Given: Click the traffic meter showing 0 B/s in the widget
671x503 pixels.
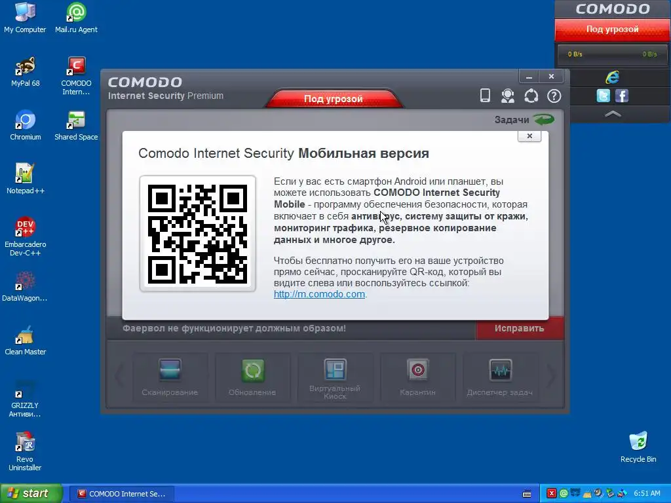Looking at the screenshot, I should pos(613,54).
